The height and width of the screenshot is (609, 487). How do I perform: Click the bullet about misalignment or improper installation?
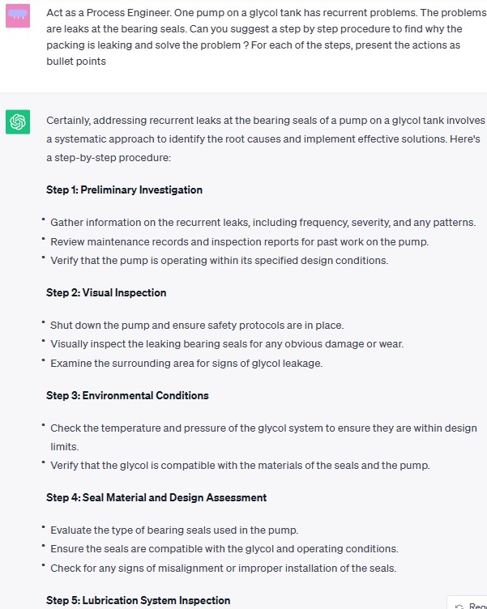point(223,569)
